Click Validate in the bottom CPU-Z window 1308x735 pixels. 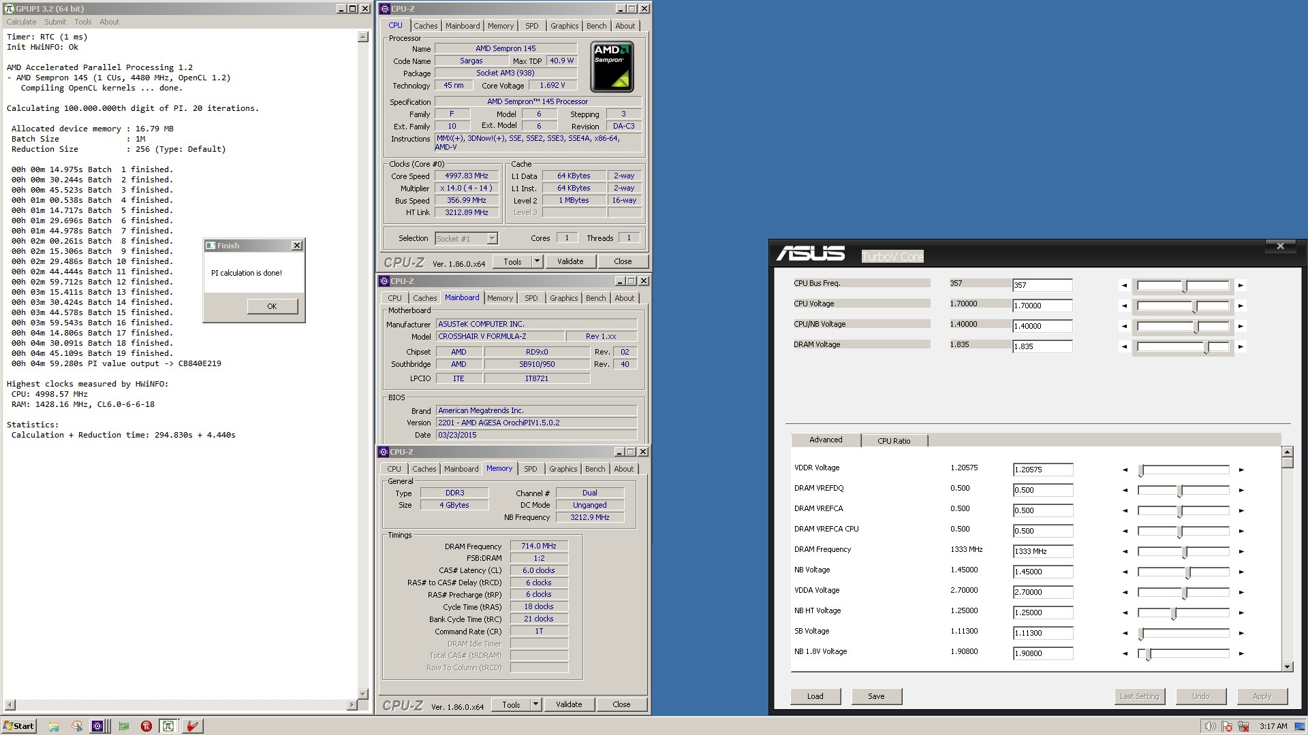click(x=569, y=705)
